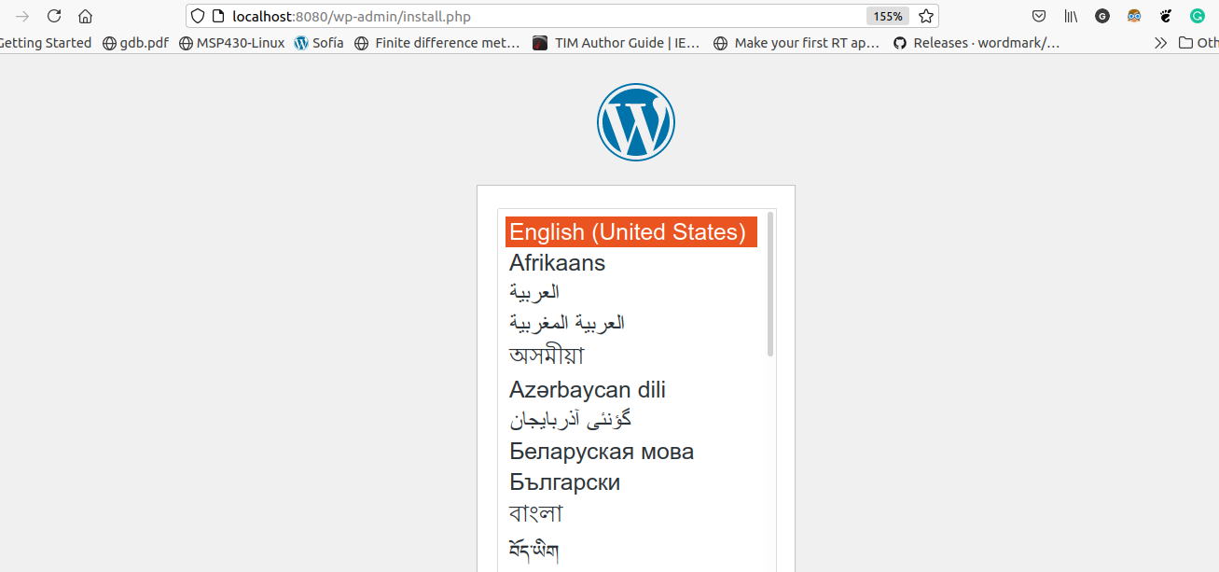Reset the 155% zoom level badge
The width and height of the screenshot is (1219, 572).
888,16
